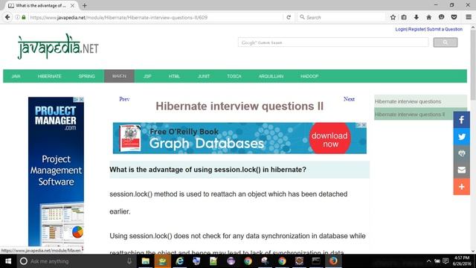Open the HTML menu item
Screen dimensions: 476x268
point(174,76)
